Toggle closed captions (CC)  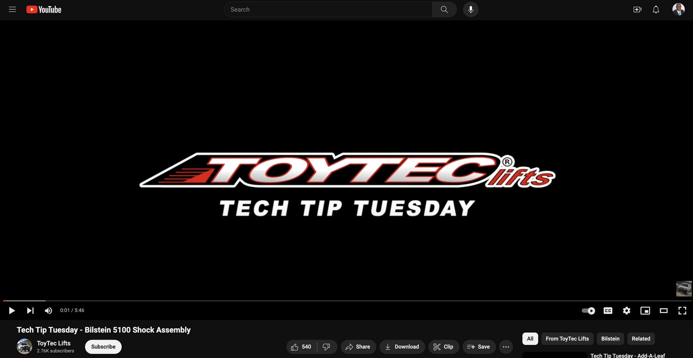click(x=608, y=311)
